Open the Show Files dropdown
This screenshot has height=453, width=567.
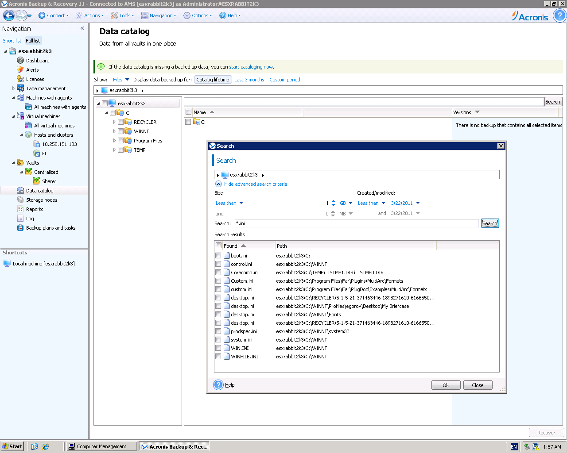click(x=121, y=80)
